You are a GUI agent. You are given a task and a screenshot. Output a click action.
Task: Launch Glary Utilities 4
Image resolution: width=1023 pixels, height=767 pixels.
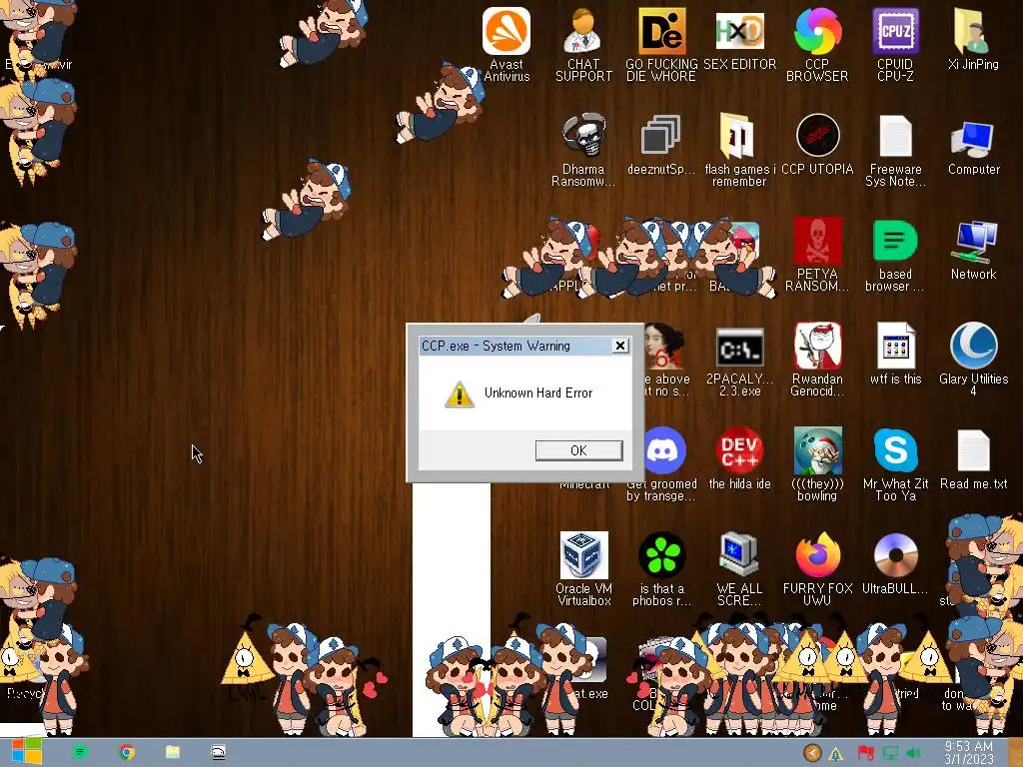pos(973,360)
